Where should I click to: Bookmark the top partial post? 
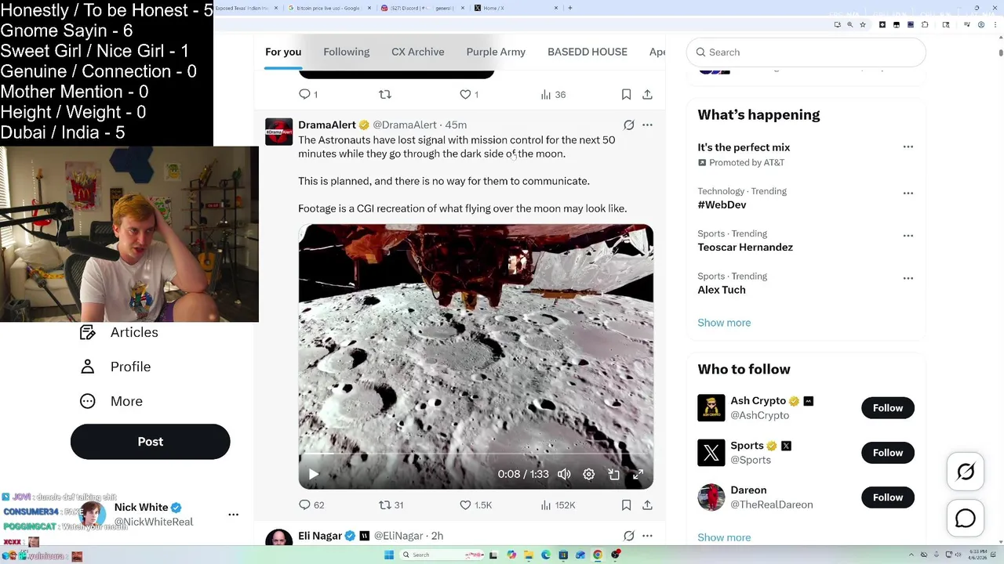(x=626, y=94)
